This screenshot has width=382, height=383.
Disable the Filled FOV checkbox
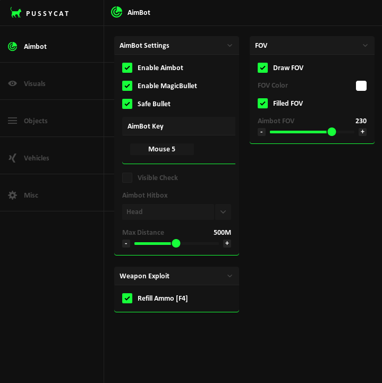coord(262,103)
